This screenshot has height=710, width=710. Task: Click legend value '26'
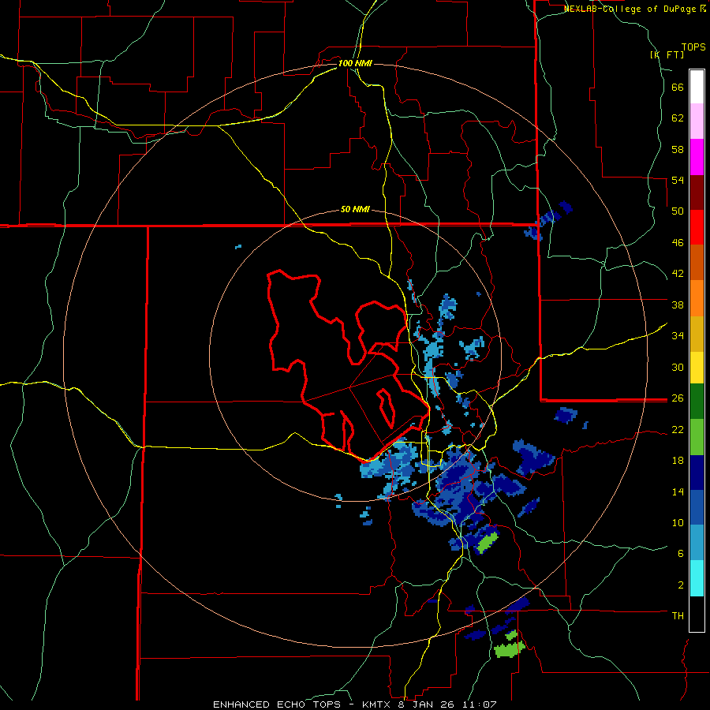[x=678, y=398]
